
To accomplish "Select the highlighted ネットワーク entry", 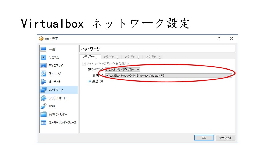I will pos(59,90).
